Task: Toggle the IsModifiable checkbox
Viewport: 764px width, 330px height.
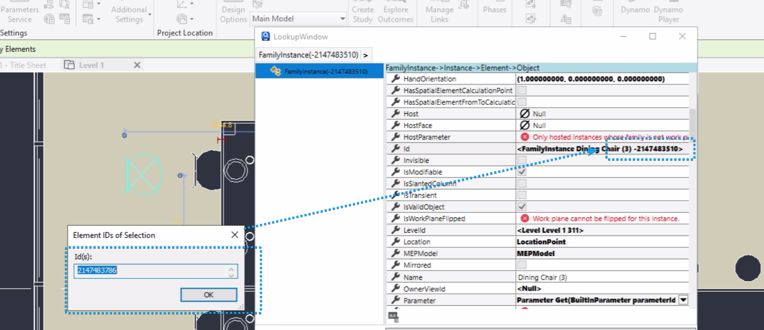Action: 522,172
